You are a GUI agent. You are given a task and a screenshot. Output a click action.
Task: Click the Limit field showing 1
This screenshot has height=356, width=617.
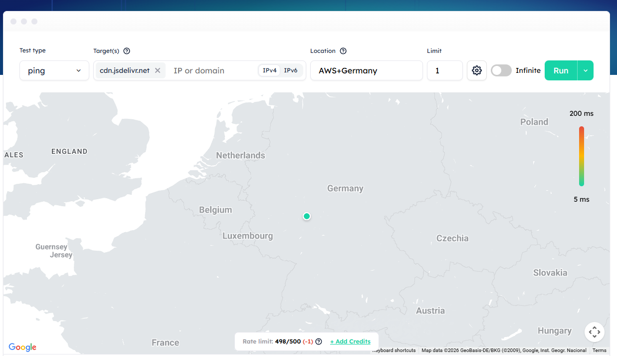coord(445,70)
